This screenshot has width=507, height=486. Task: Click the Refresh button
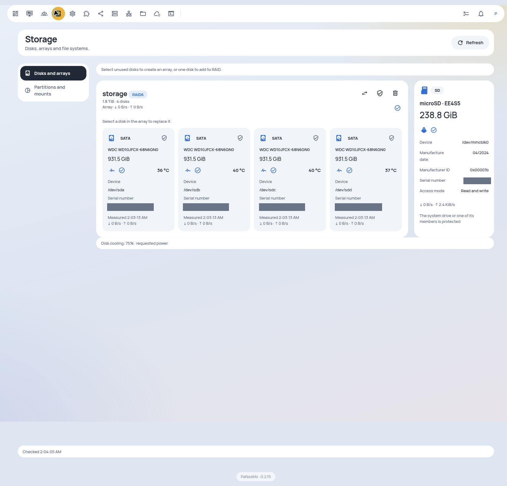[x=470, y=43]
